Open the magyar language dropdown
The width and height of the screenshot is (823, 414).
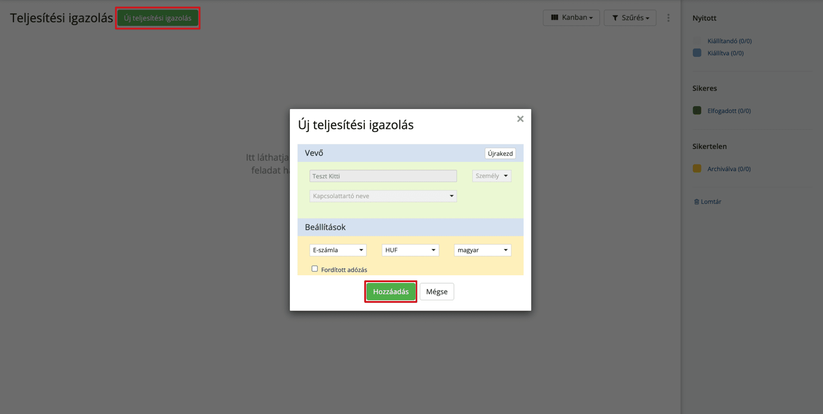[x=482, y=250]
